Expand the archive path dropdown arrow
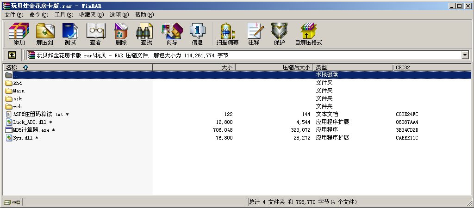Screen dimensions: 474x208 coord(465,55)
